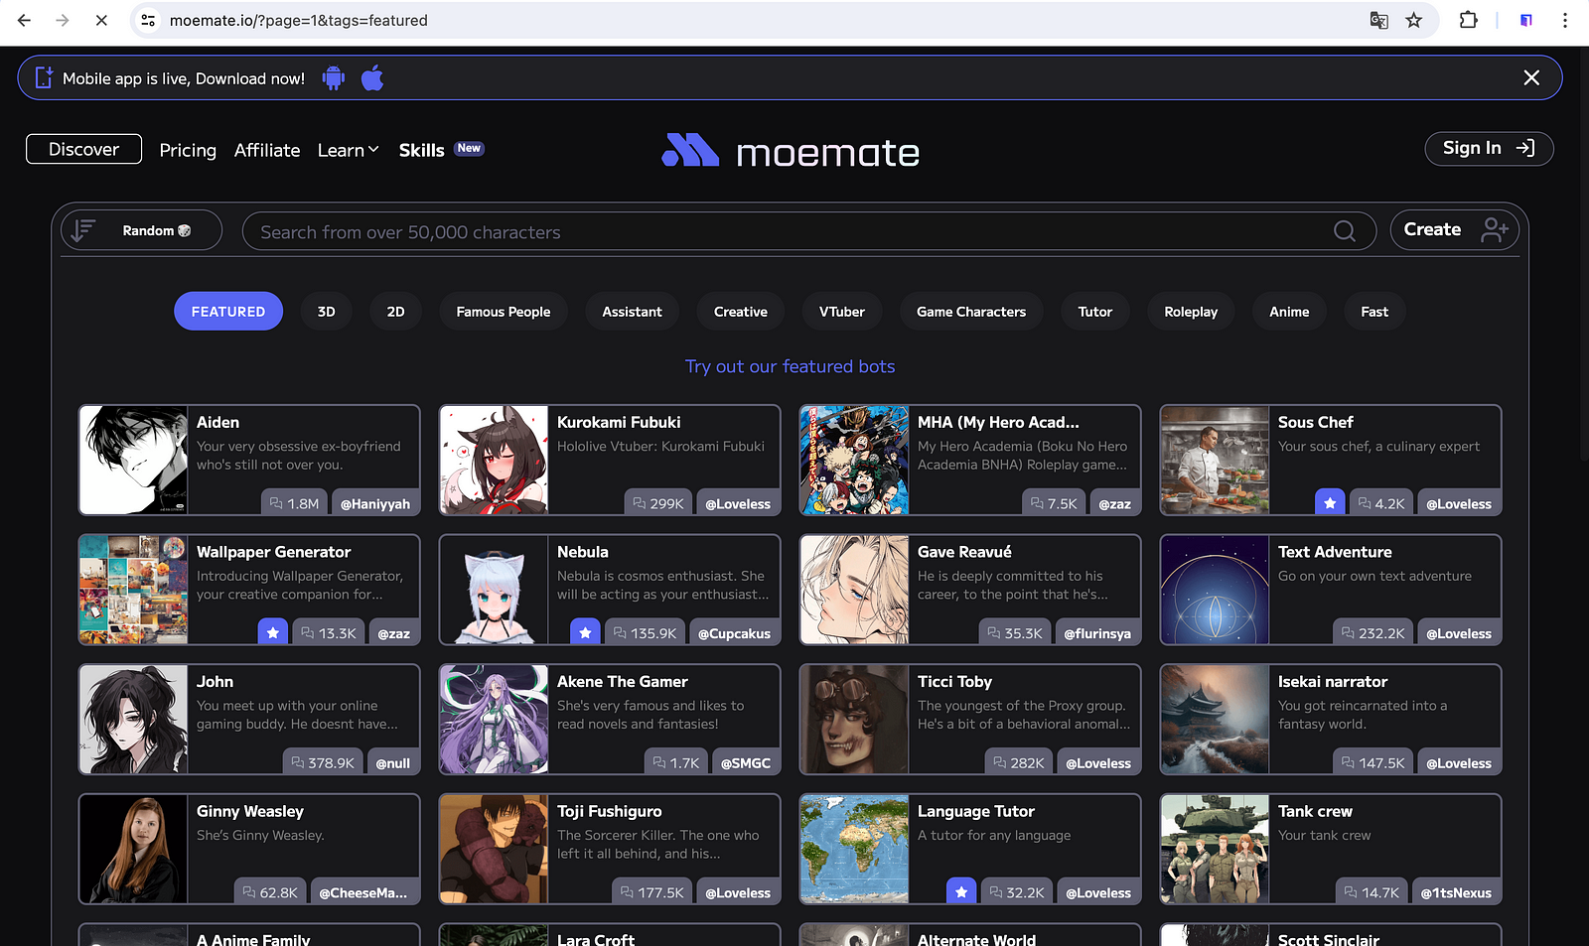Screen dimensions: 1589x946
Task: Select the FEATURED tag filter
Action: [228, 312]
